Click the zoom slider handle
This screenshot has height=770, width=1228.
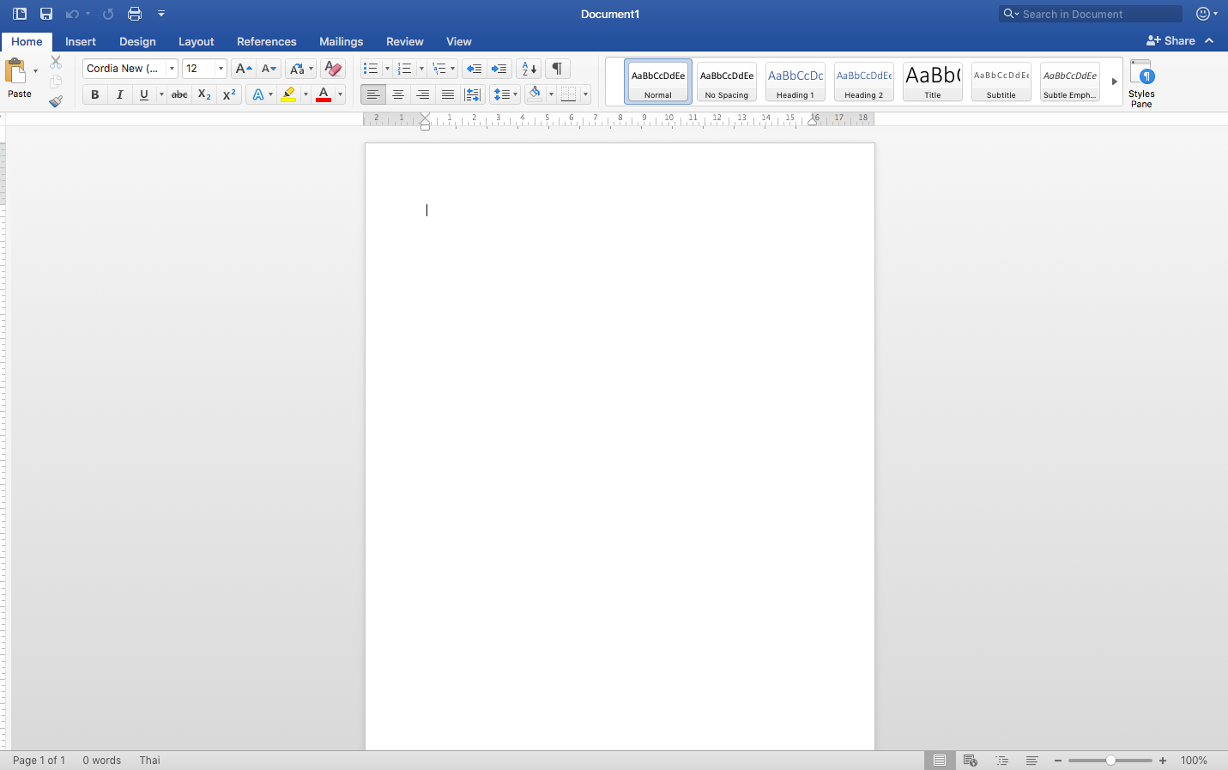[1110, 761]
